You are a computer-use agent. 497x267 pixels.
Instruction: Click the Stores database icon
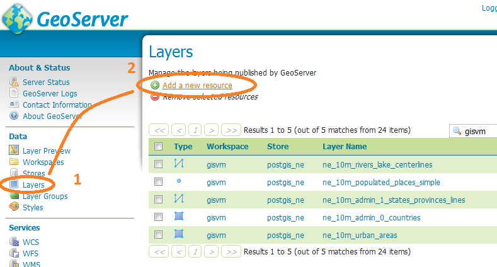(14, 173)
